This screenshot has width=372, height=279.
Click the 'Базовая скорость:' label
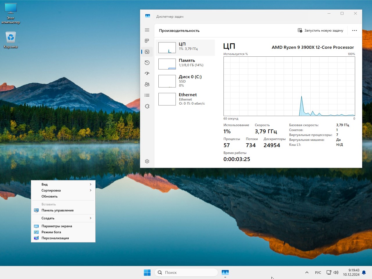pyautogui.click(x=304, y=125)
